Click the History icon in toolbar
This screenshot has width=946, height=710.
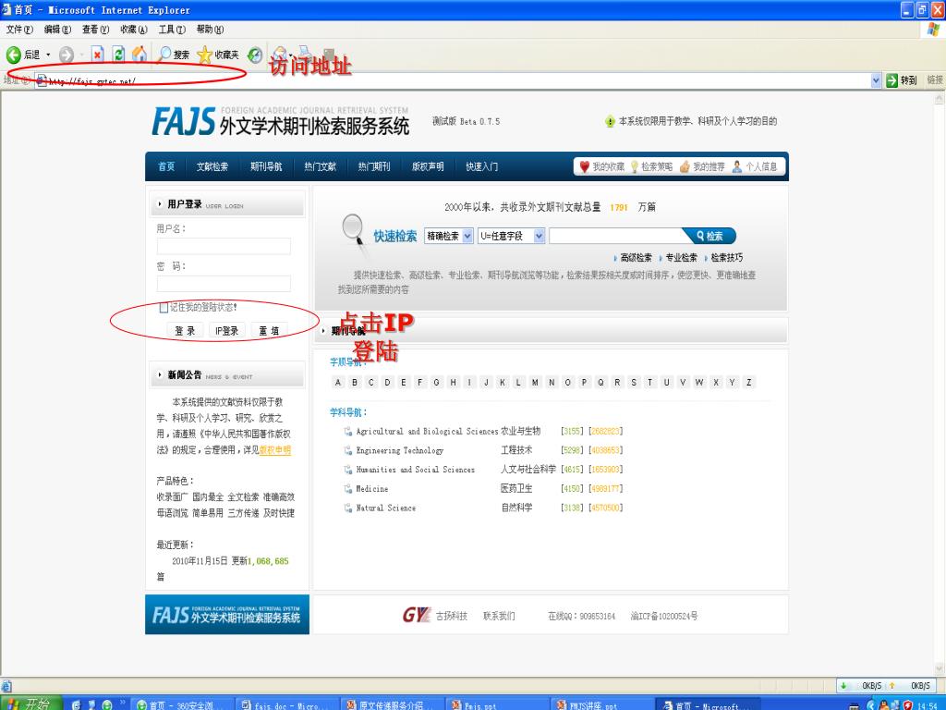coord(255,55)
